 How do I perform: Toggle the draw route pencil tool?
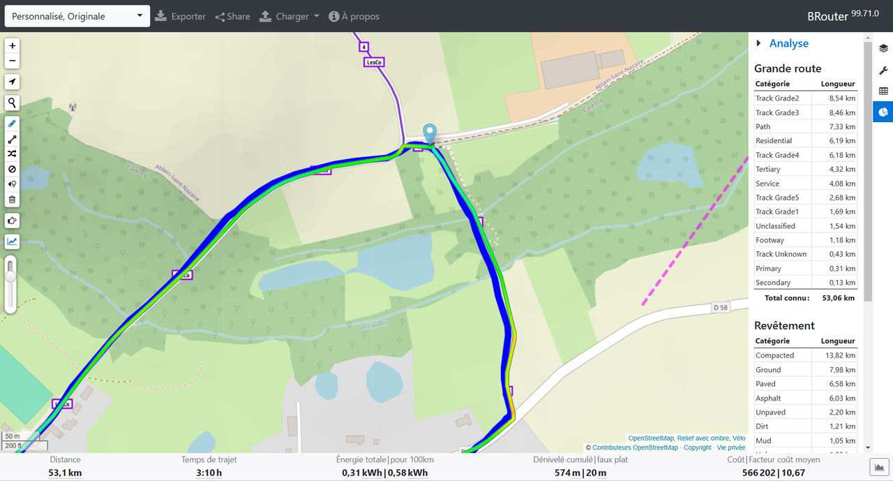(12, 124)
